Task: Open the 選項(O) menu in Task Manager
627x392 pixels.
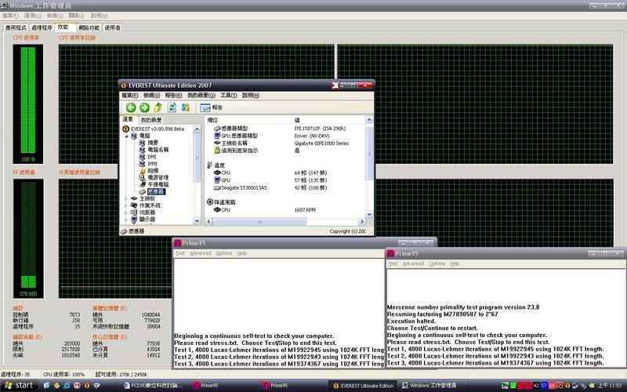Action: pyautogui.click(x=32, y=16)
